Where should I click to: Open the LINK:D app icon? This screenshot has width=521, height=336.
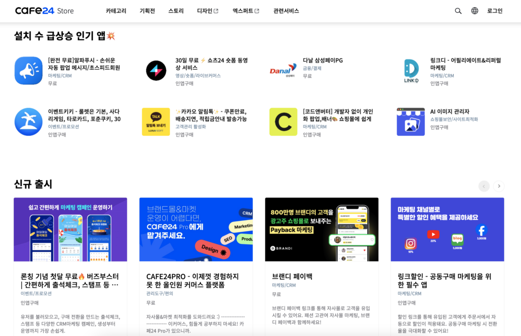point(411,70)
